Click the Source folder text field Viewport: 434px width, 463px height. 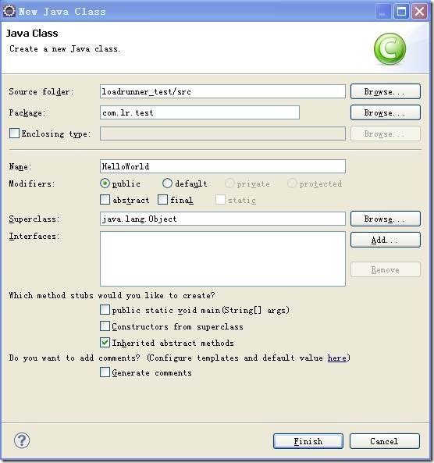coord(222,91)
